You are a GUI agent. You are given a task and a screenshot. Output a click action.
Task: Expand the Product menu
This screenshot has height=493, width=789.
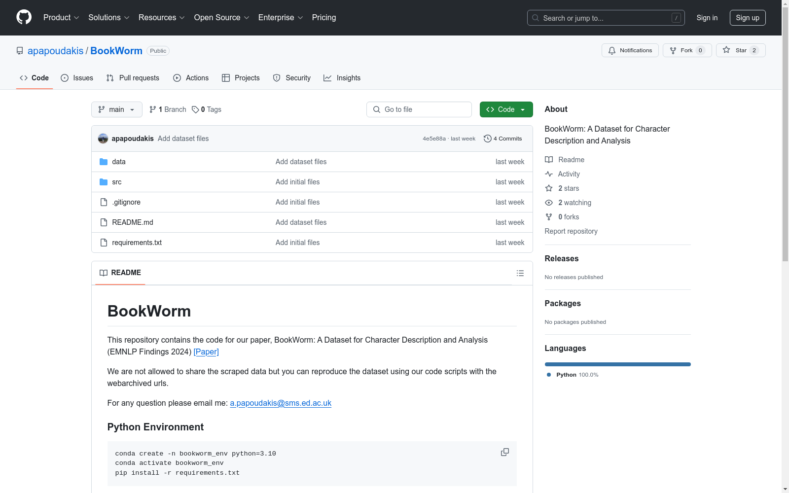pos(61,17)
